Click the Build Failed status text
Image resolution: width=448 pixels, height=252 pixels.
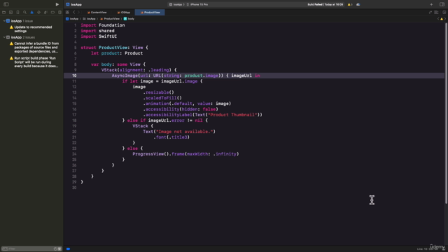(x=325, y=4)
